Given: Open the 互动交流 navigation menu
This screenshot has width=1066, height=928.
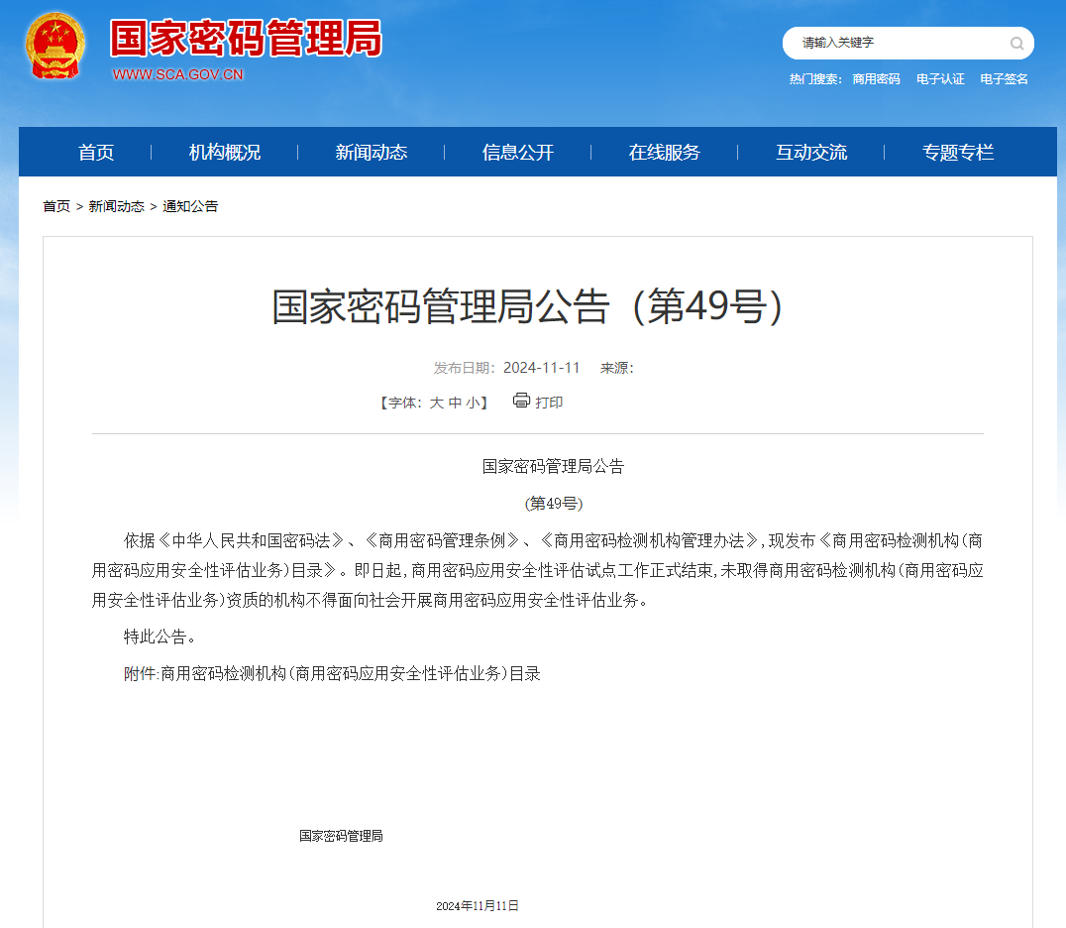Looking at the screenshot, I should point(811,153).
